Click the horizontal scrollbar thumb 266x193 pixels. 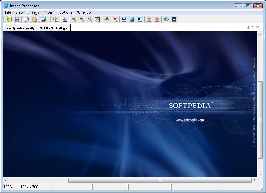click(160, 180)
